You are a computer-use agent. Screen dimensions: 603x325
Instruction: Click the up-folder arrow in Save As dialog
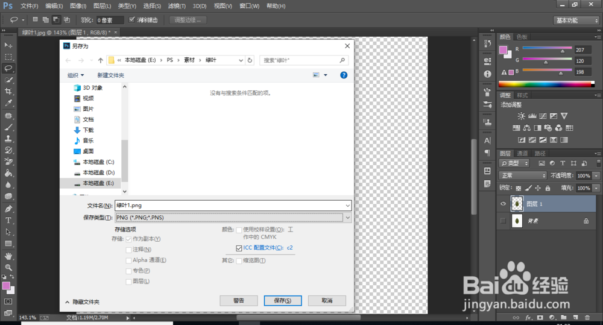coord(100,60)
